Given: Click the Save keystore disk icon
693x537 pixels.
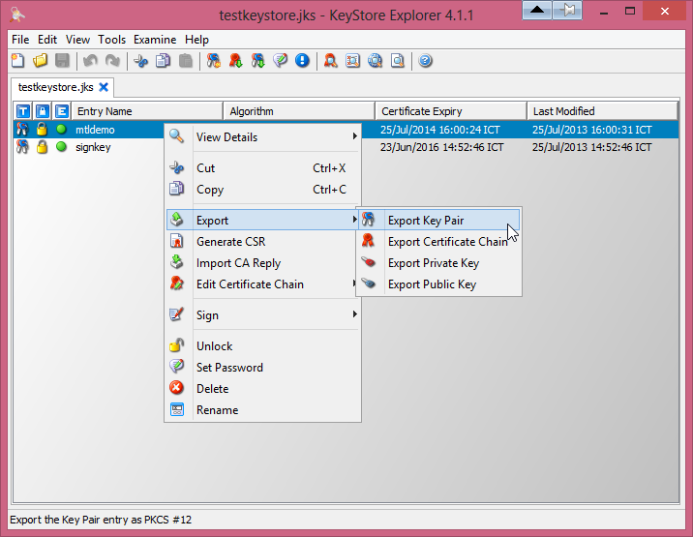Looking at the screenshot, I should [62, 61].
